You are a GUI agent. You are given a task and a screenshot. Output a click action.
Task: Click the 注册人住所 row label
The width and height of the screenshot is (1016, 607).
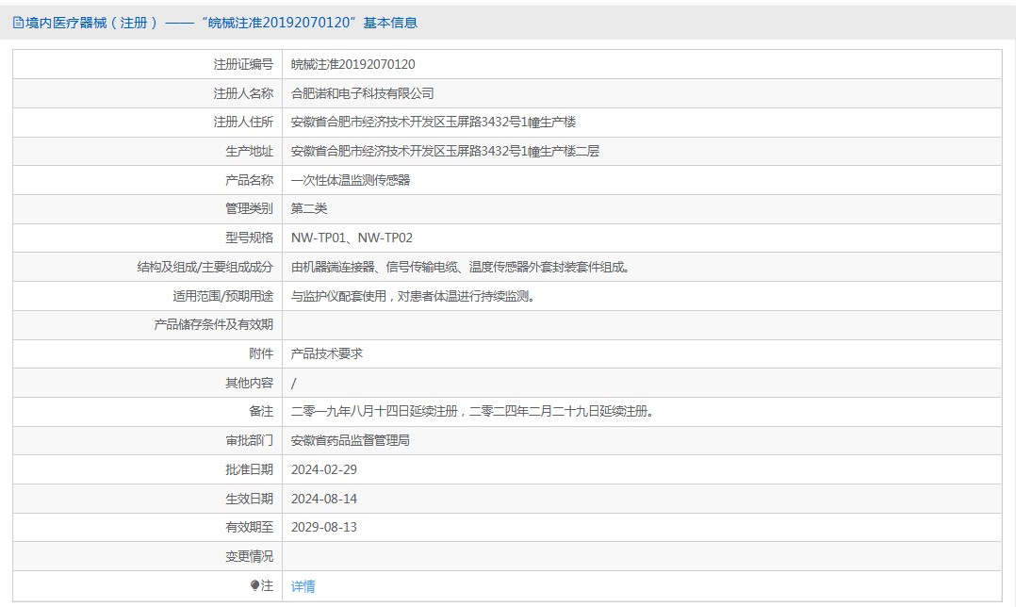[x=243, y=122]
